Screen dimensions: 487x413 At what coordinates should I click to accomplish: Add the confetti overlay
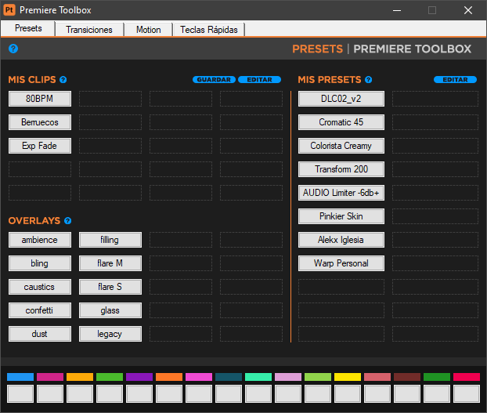tap(40, 310)
